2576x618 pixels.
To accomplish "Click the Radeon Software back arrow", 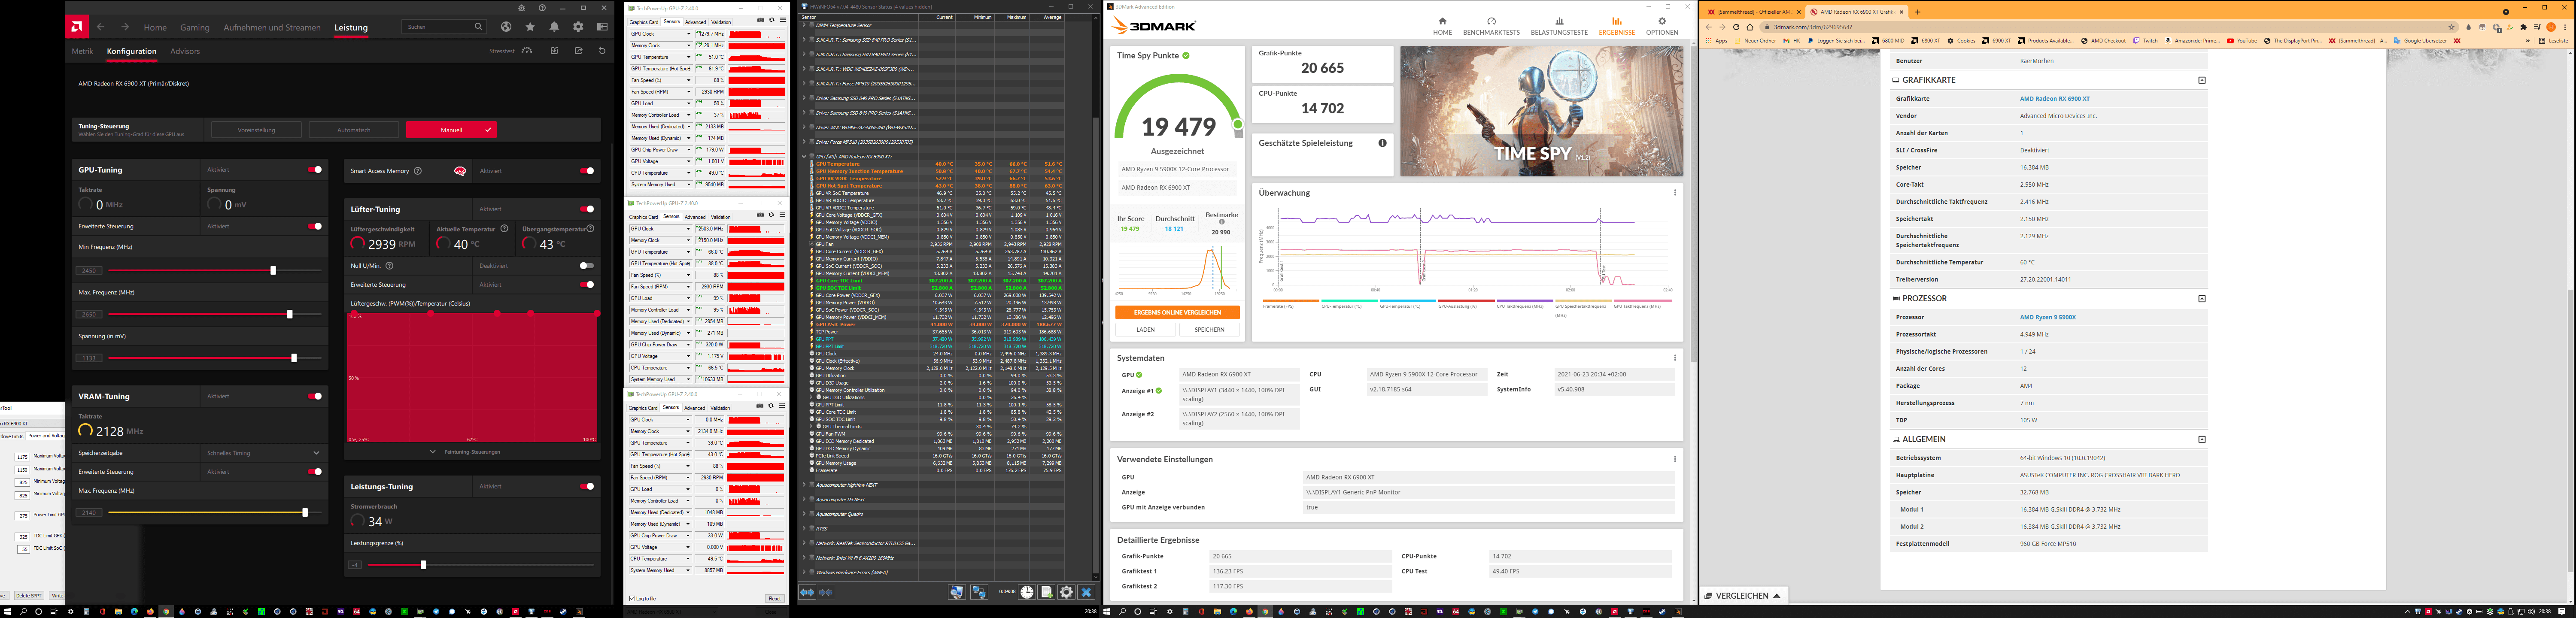I will (x=101, y=27).
